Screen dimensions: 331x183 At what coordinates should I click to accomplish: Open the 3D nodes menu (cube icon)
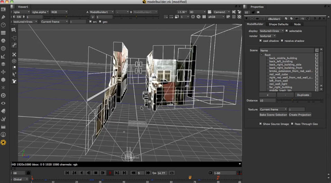(x=3, y=80)
